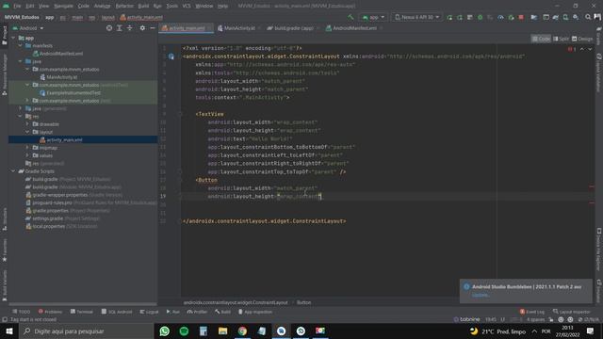
Task: Collapse the app module tree node
Action: [13, 38]
